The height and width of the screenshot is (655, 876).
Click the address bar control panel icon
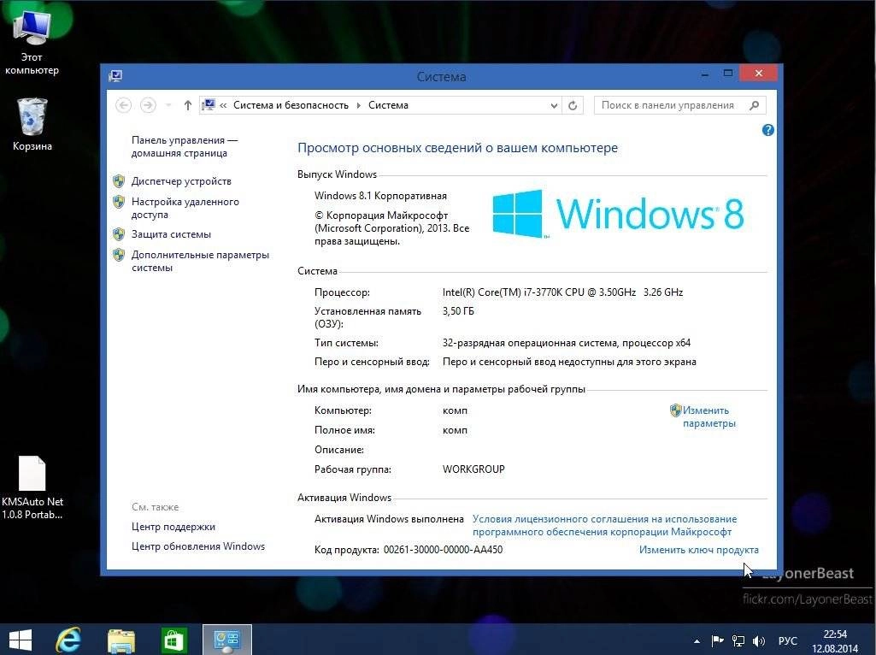(209, 105)
